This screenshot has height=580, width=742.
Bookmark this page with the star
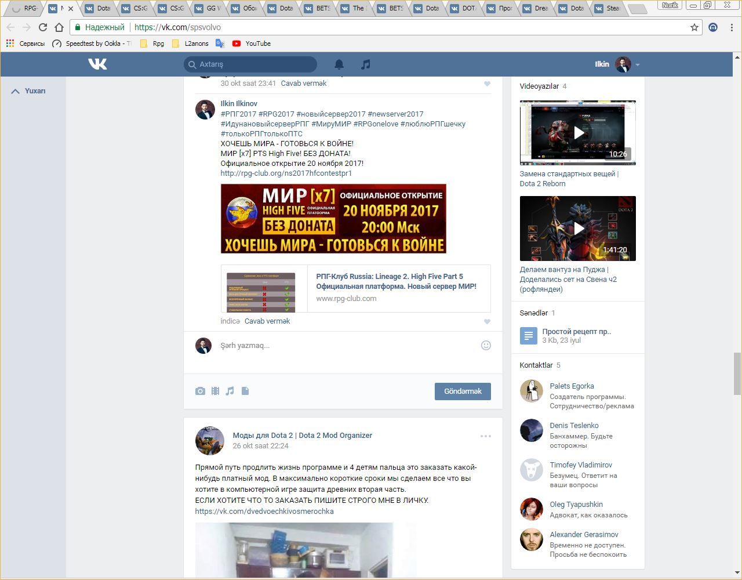click(694, 27)
